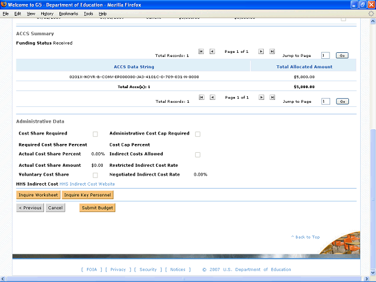Click Go button in upper pager
The height and width of the screenshot is (282, 376).
pyautogui.click(x=342, y=55)
